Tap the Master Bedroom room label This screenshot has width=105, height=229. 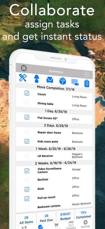pos(81,204)
